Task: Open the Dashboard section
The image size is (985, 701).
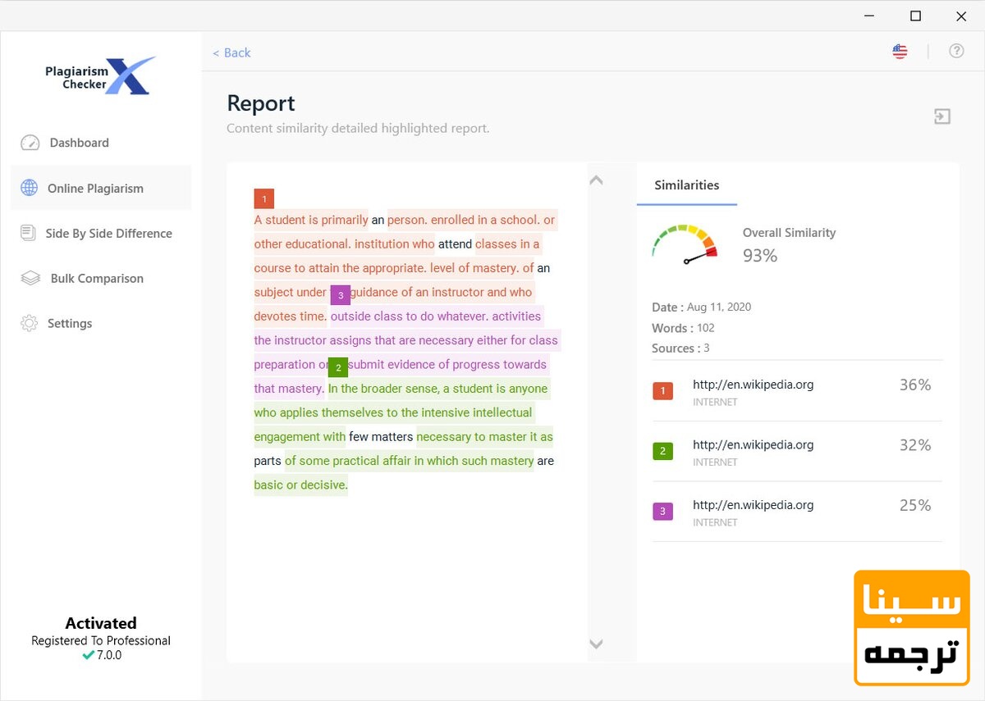Action: [79, 142]
